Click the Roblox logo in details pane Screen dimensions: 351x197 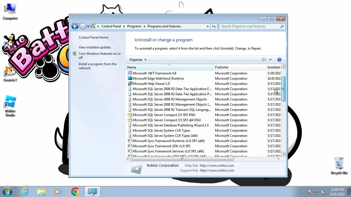click(x=136, y=168)
